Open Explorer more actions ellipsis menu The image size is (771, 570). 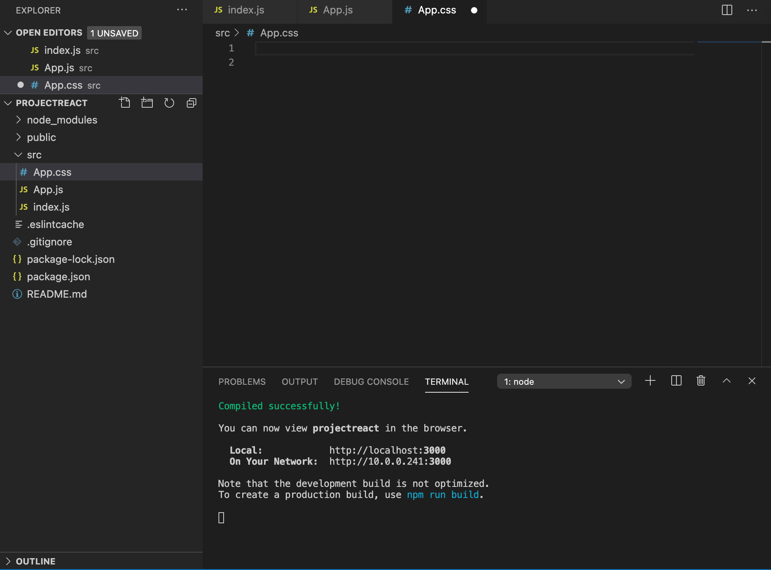click(x=182, y=10)
